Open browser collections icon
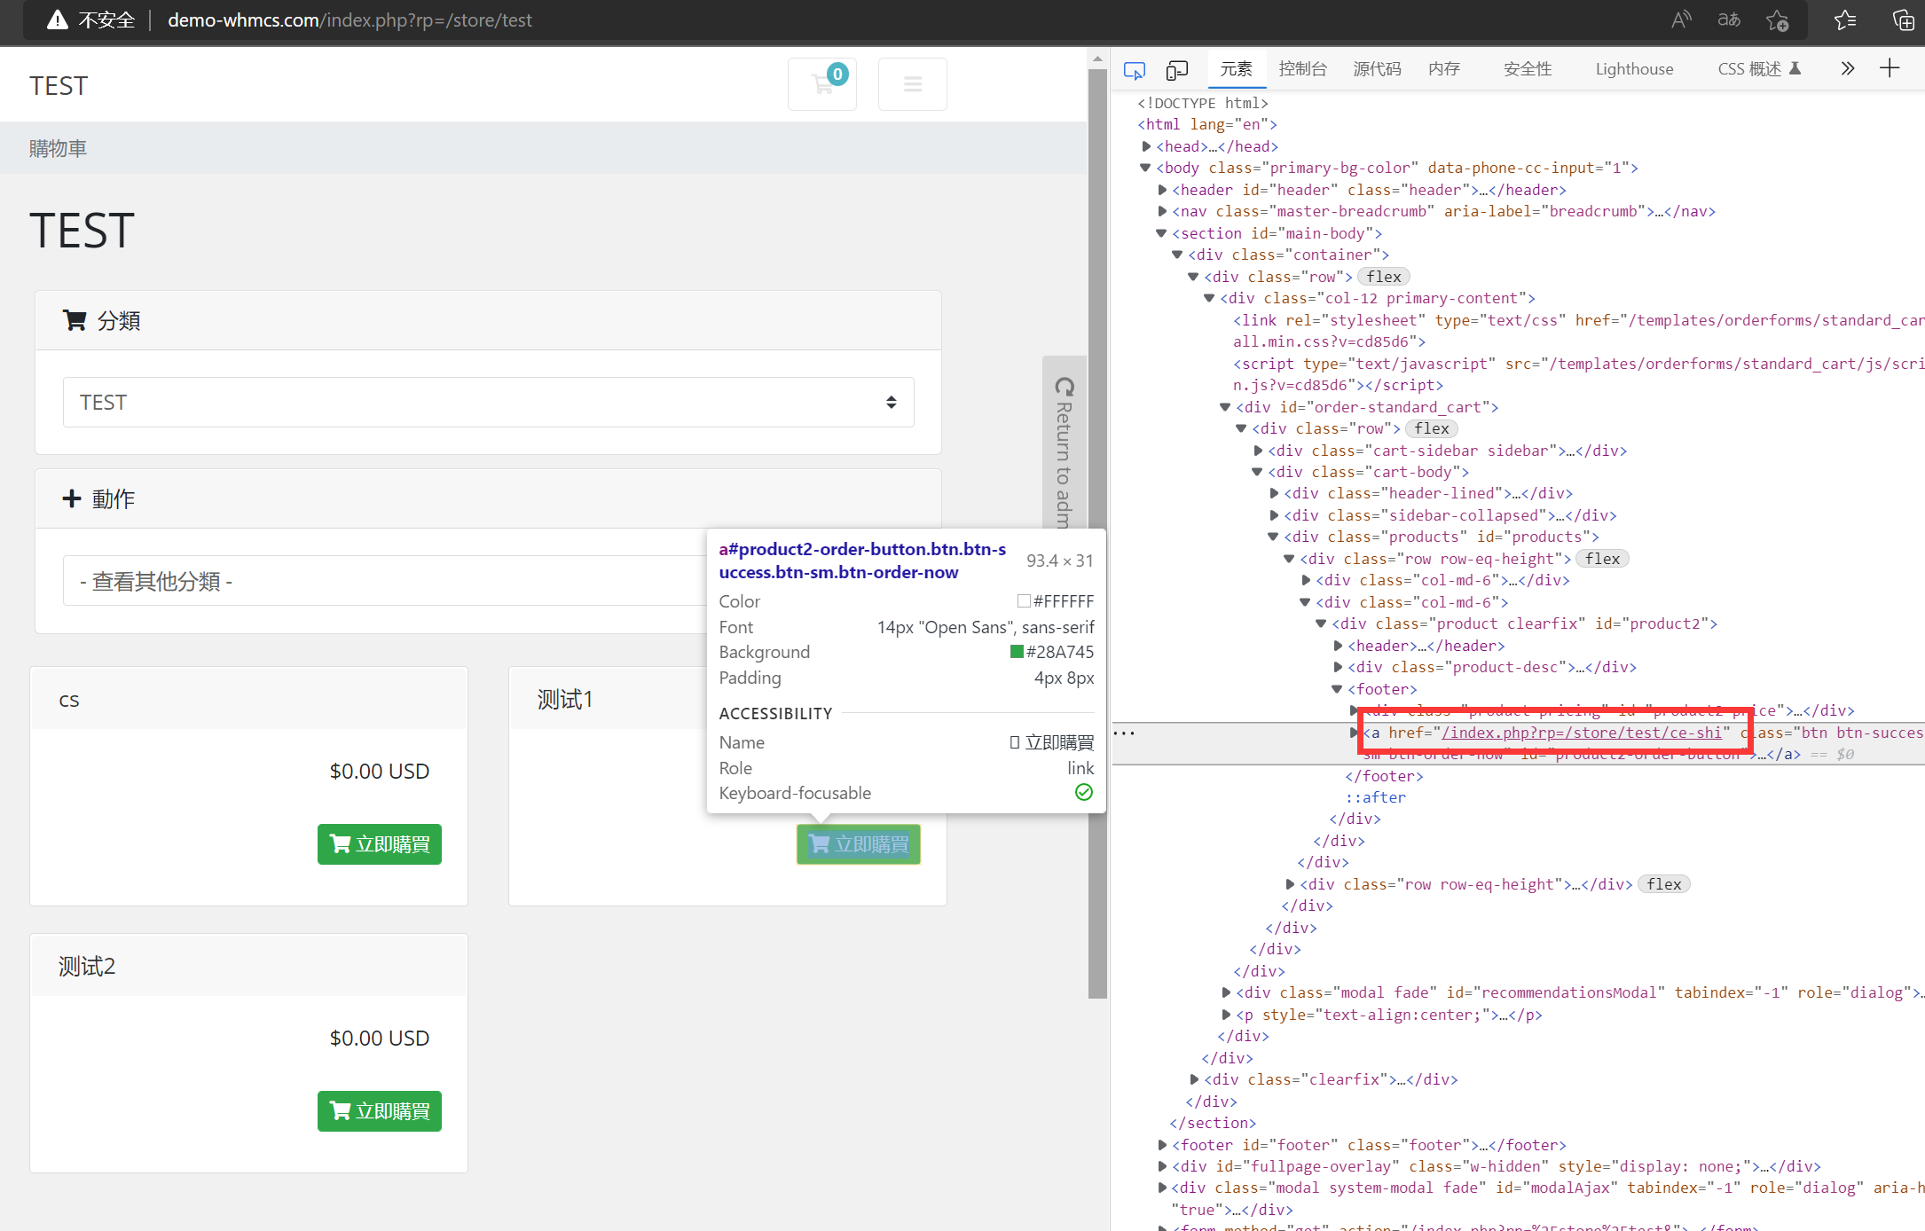This screenshot has height=1231, width=1925. point(1902,20)
